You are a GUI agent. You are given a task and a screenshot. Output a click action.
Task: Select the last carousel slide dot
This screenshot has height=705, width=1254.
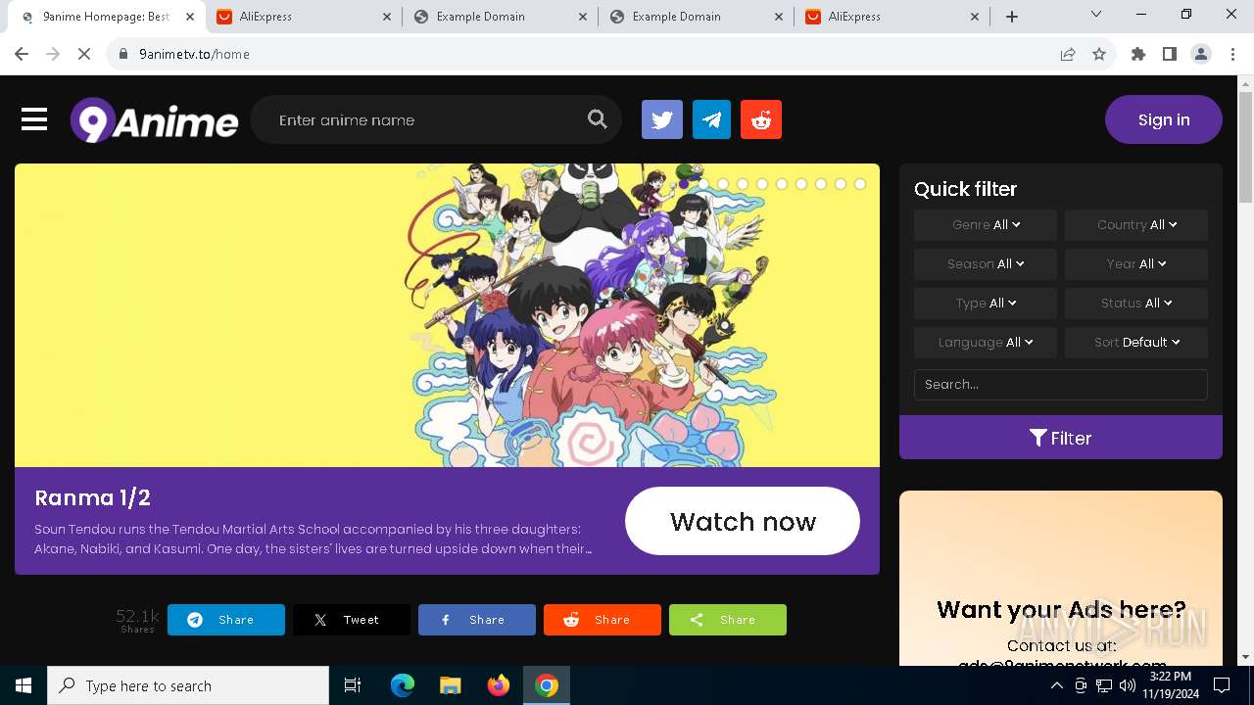point(860,184)
